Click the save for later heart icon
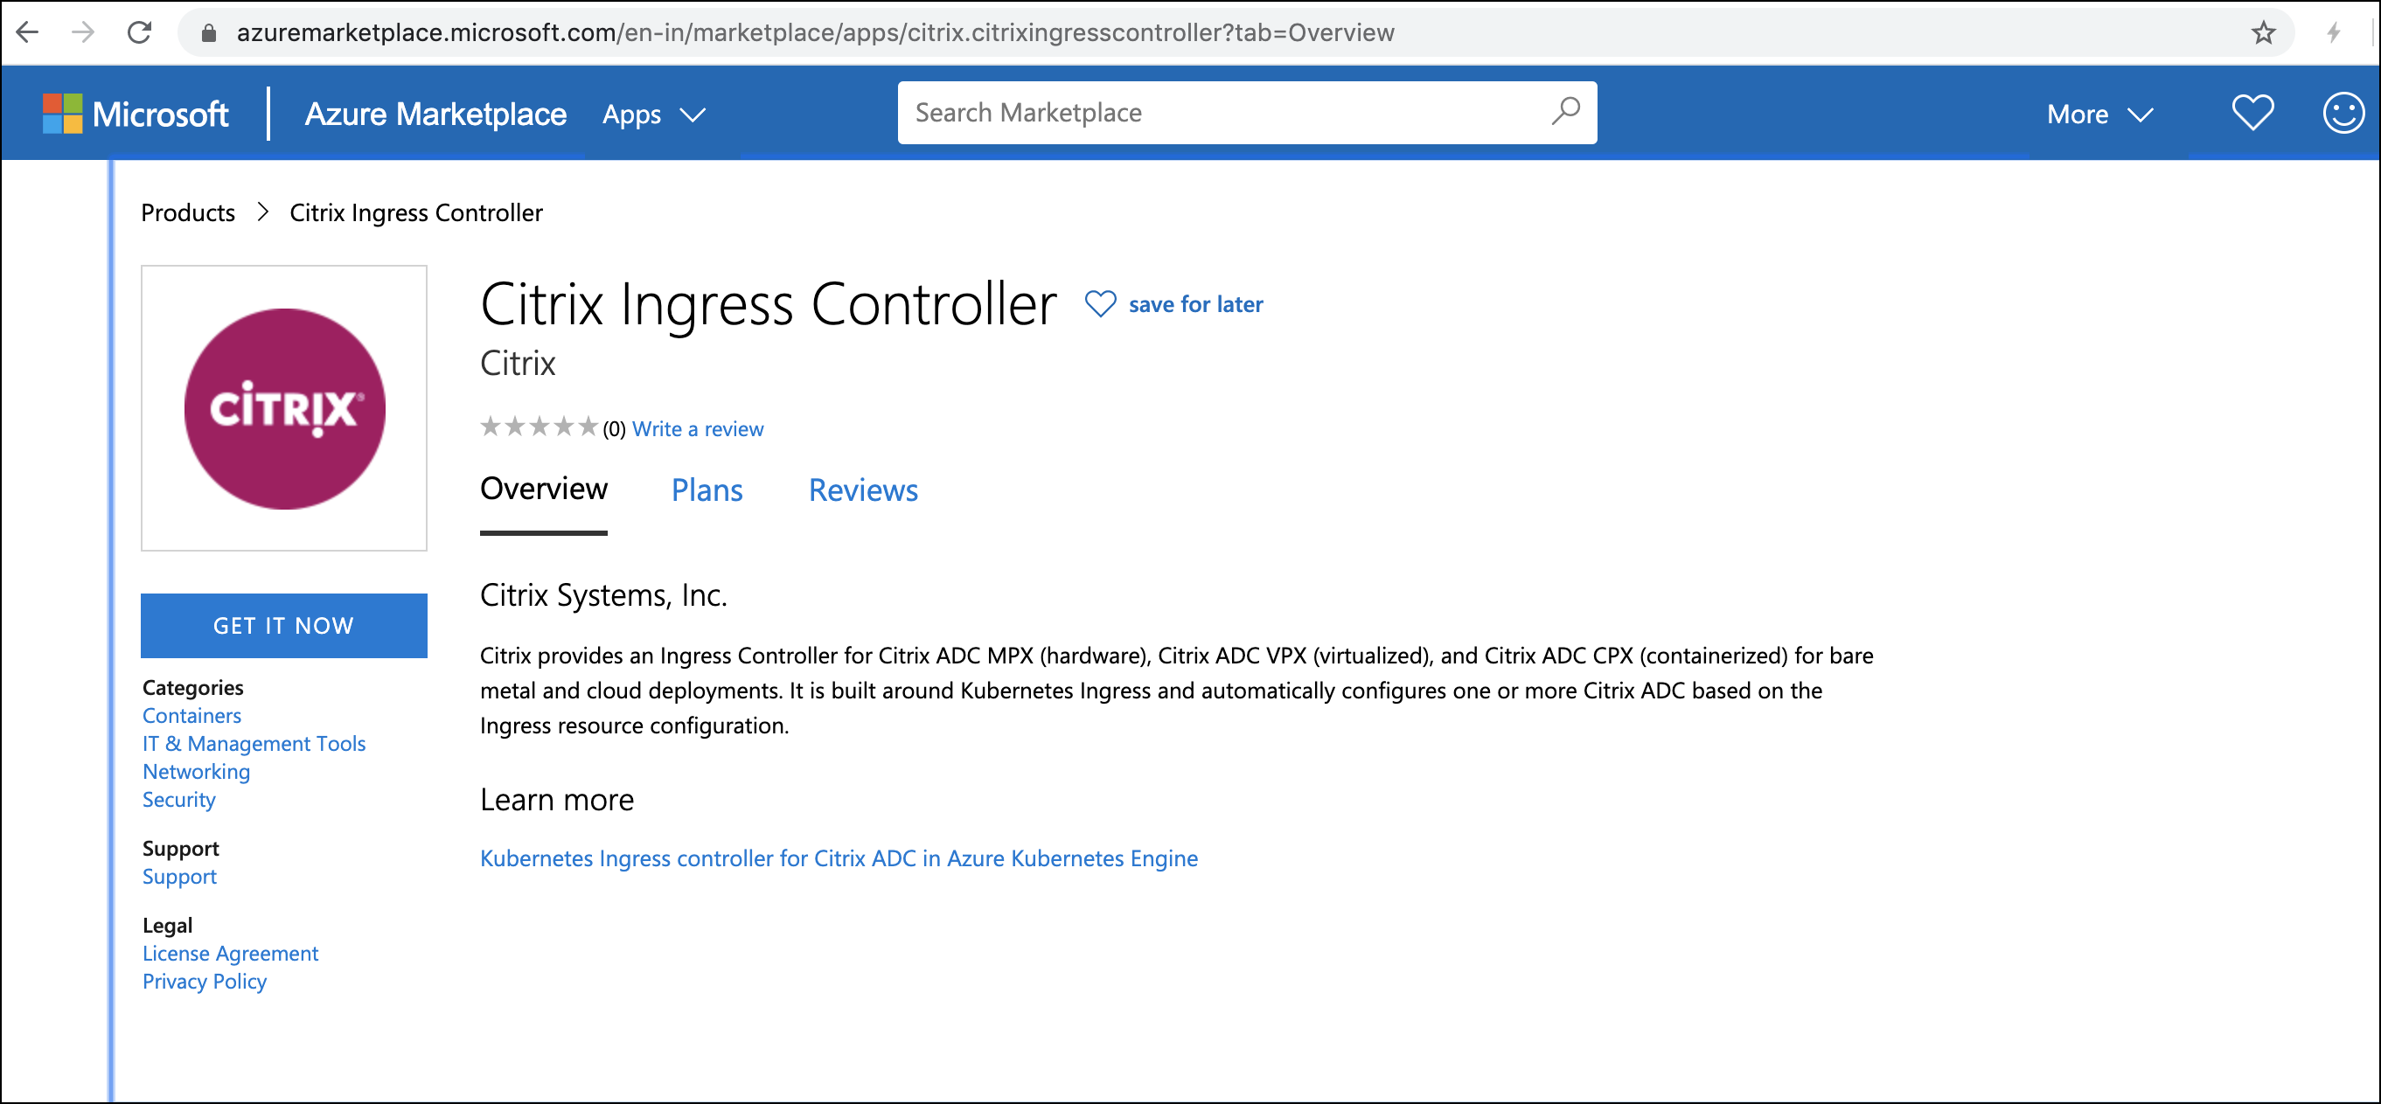 tap(1101, 302)
